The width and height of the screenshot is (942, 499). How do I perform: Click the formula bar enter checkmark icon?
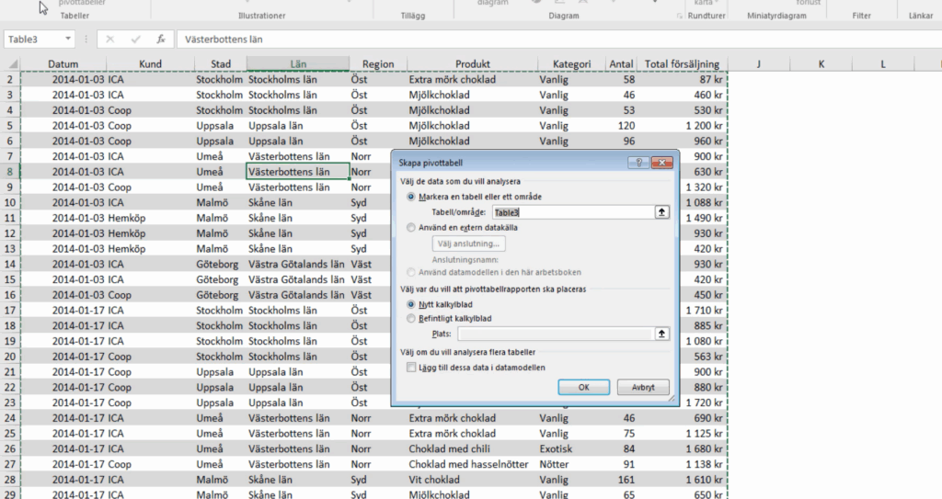point(135,40)
